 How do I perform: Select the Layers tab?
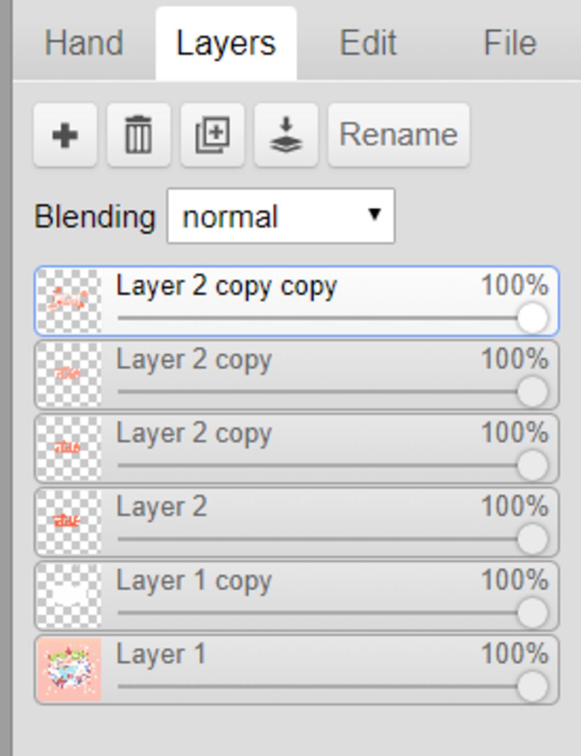point(226,43)
